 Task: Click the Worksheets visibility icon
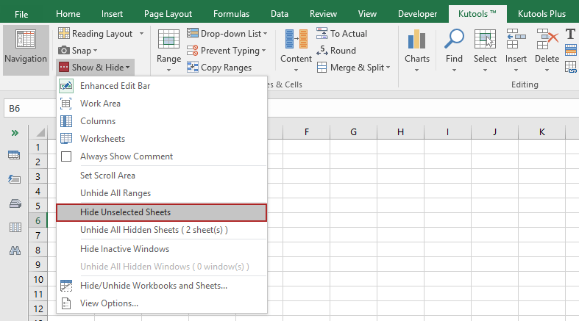tap(66, 139)
